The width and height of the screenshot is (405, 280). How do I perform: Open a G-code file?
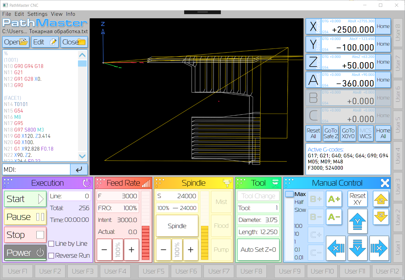click(16, 42)
